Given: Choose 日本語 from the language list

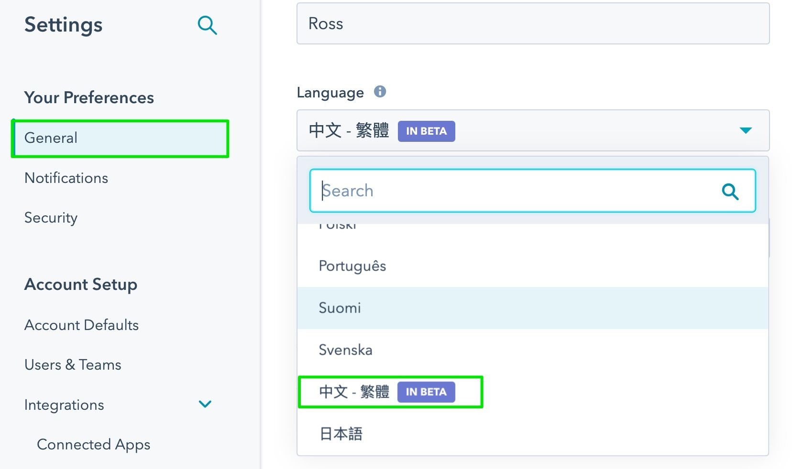Looking at the screenshot, I should (341, 434).
